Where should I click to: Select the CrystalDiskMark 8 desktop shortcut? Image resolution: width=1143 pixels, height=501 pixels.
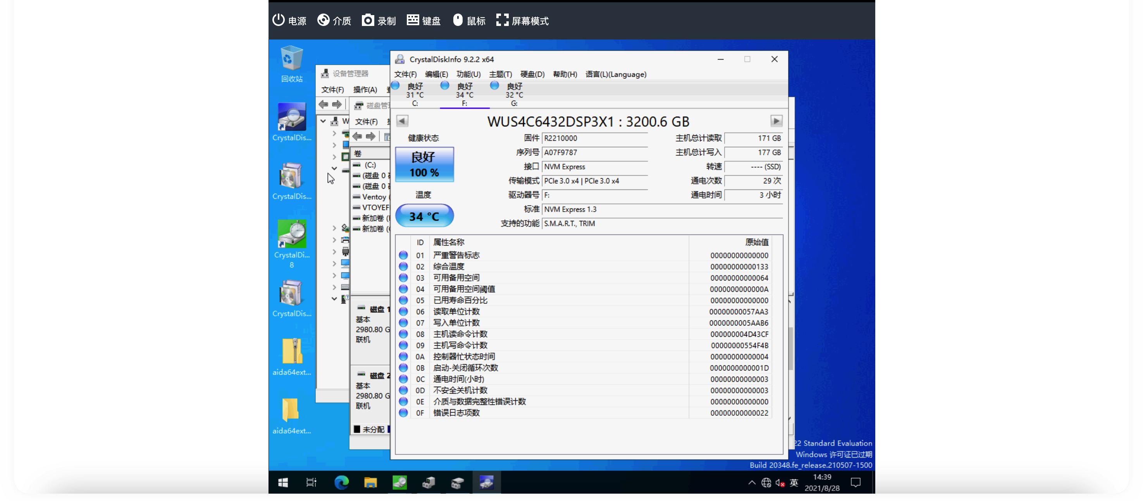(291, 244)
